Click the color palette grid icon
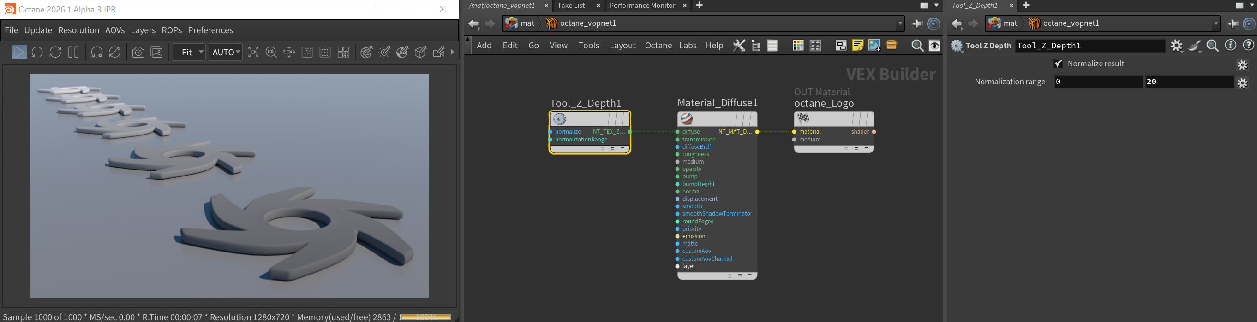Image resolution: width=1257 pixels, height=322 pixels. coord(798,45)
